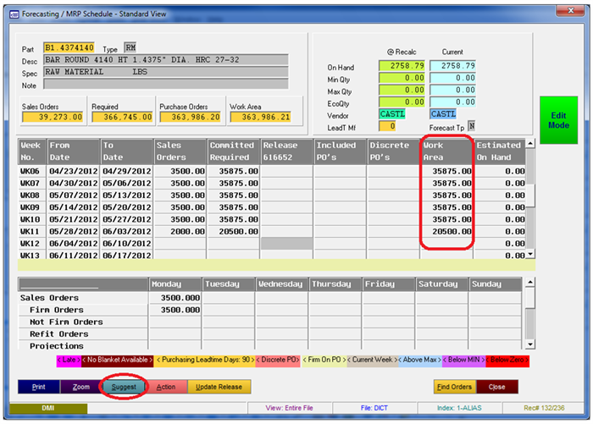
Task: Select the Not Firm Orders row
Action: pos(83,322)
